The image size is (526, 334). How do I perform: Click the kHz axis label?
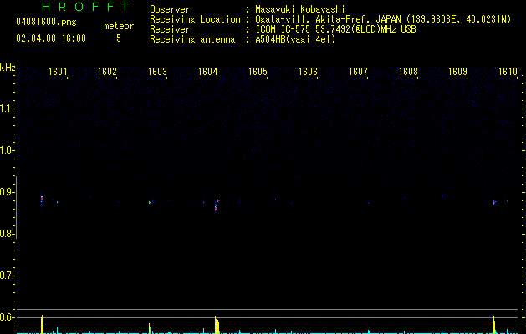tap(8, 68)
